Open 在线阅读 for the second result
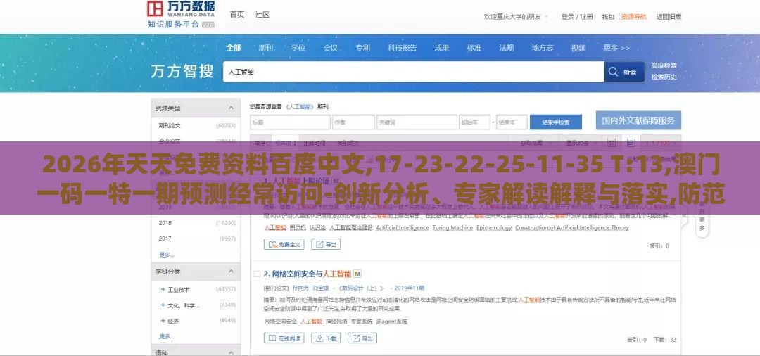This screenshot has width=760, height=356. [284, 338]
